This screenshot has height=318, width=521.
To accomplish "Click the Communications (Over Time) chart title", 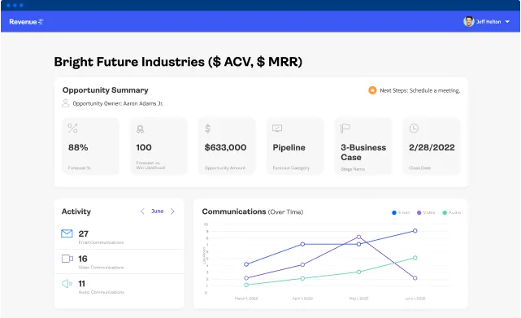I will pyautogui.click(x=253, y=211).
